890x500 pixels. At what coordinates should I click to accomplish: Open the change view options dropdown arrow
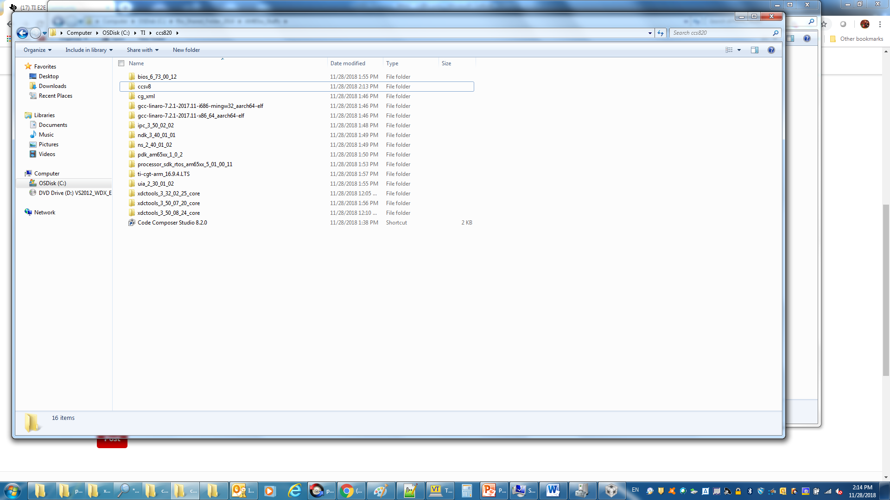point(739,50)
